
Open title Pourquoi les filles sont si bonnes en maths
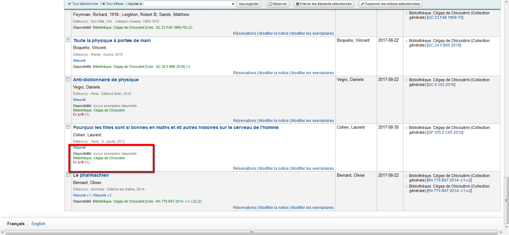click(x=176, y=127)
